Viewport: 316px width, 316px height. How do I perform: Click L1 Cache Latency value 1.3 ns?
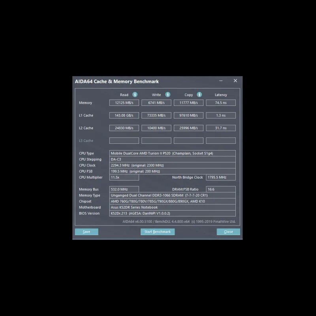point(221,115)
